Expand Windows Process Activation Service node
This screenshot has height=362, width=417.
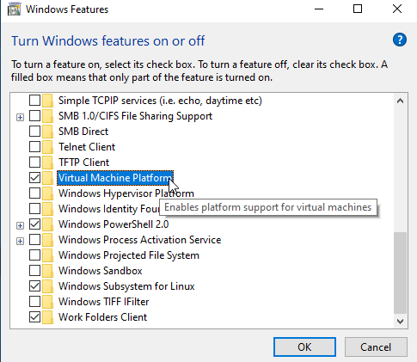20,241
